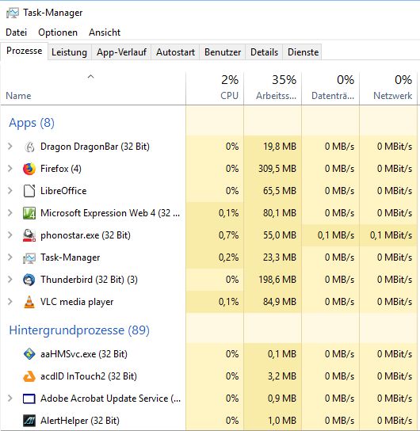Switch to the Autostart tab
Image resolution: width=420 pixels, height=431 pixels.
coord(175,52)
